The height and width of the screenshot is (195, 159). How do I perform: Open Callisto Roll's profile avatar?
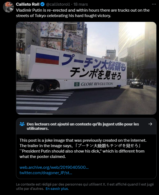pos(8,7)
